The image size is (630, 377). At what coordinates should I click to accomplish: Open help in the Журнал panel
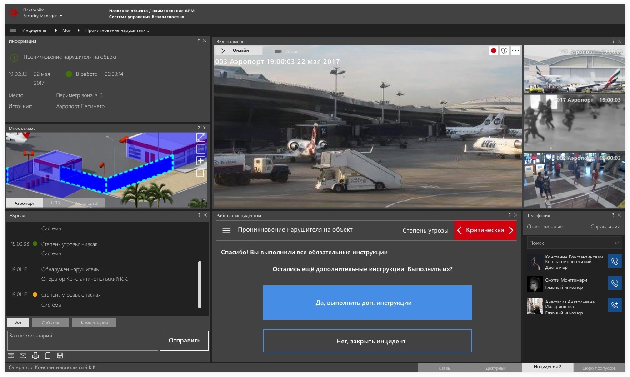point(199,215)
